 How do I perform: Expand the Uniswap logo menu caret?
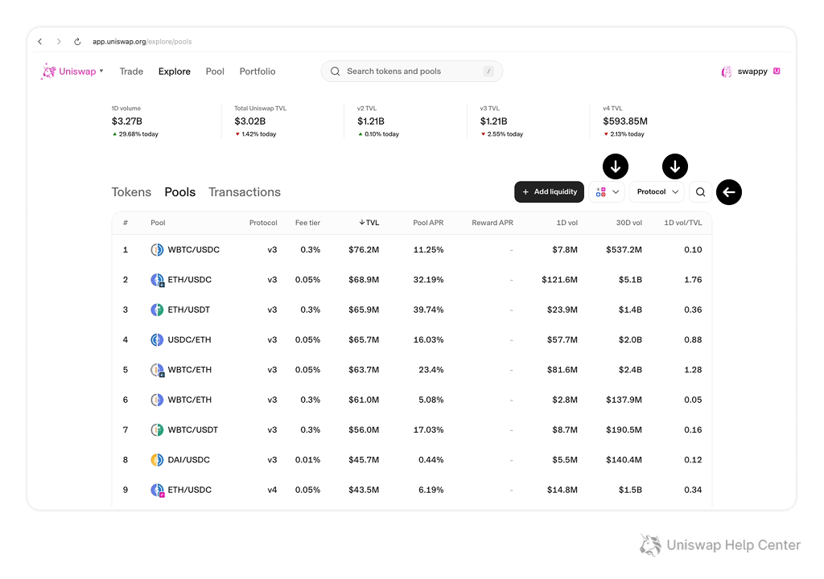point(101,71)
